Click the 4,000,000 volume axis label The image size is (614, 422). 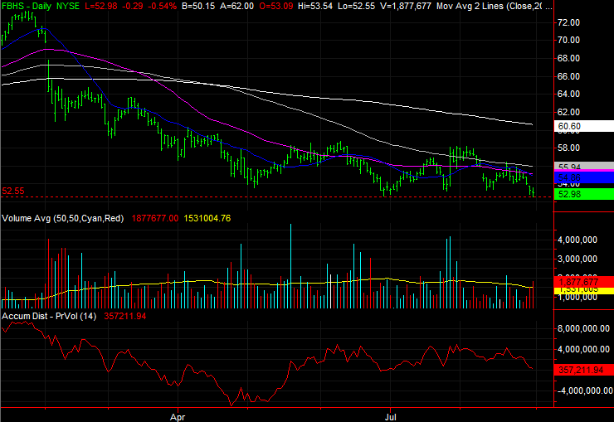(x=577, y=240)
